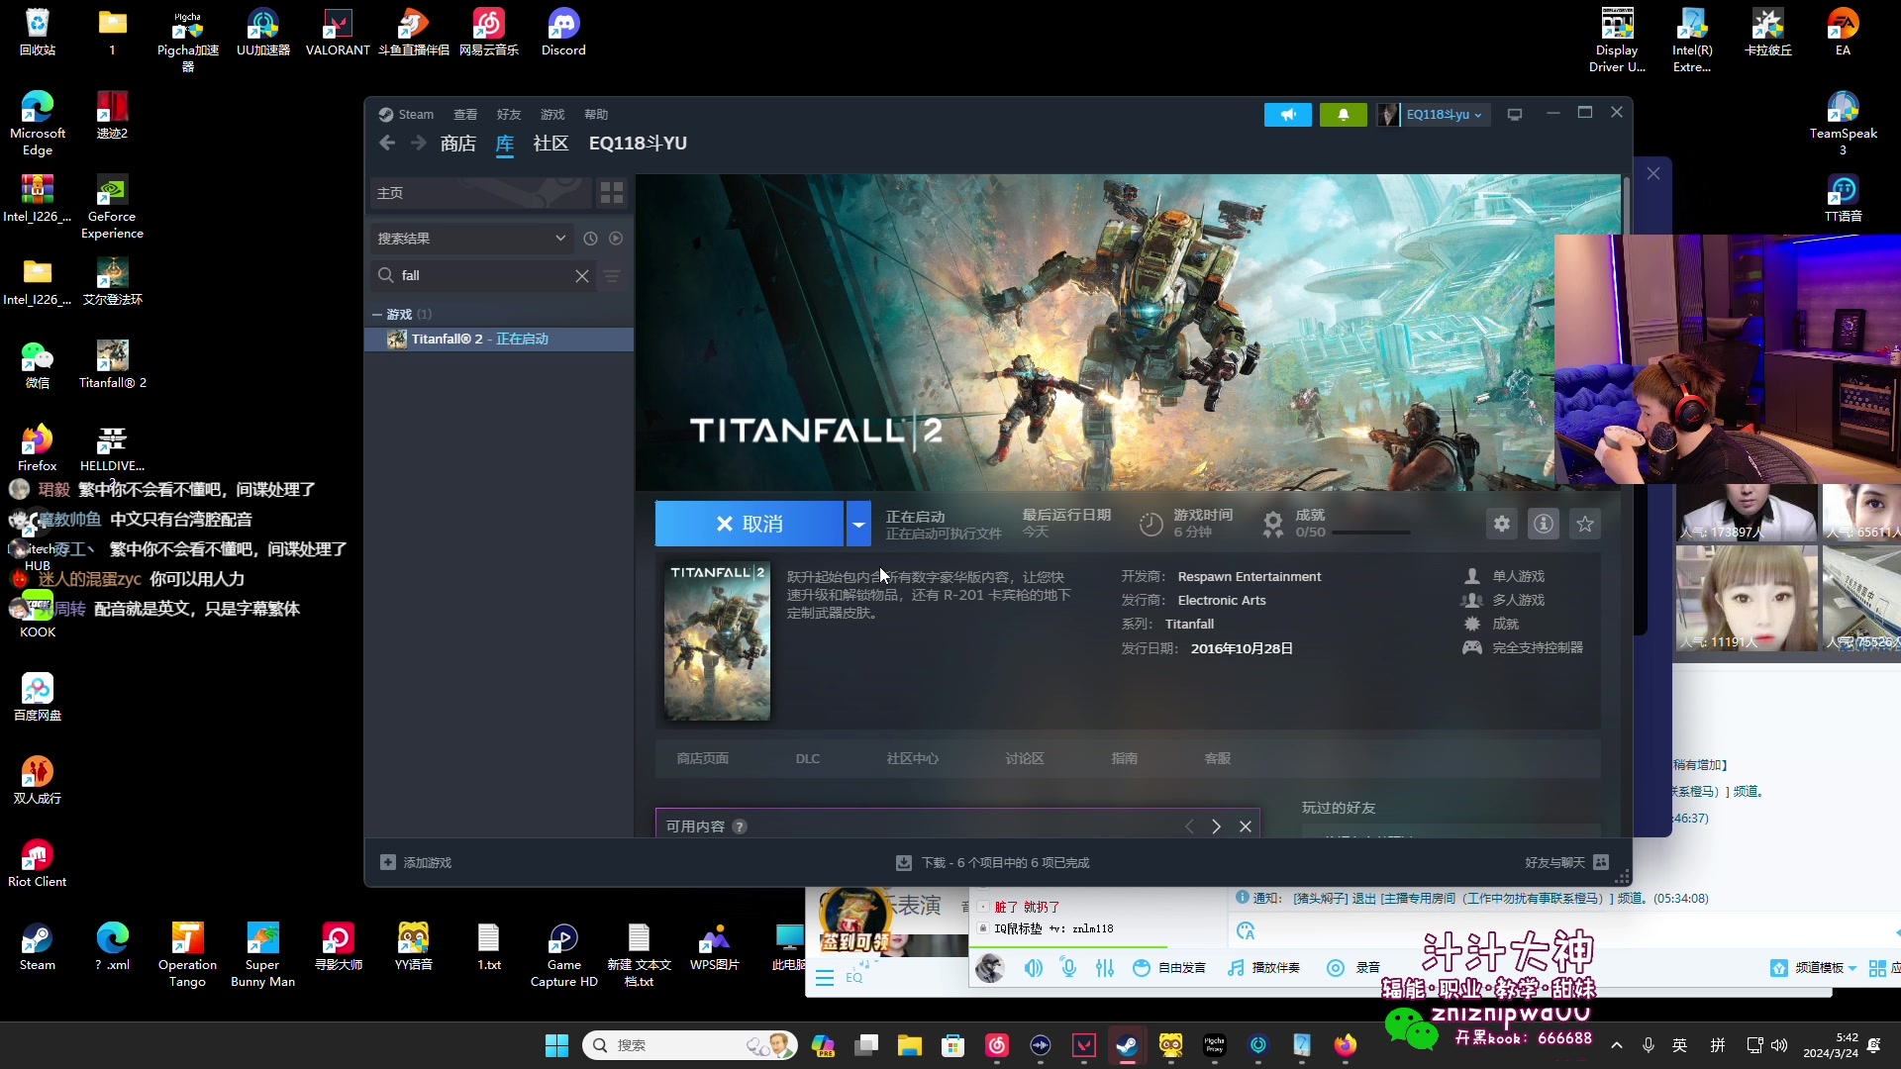
Task: Switch Steam to Big Picture mode icon
Action: (1514, 115)
